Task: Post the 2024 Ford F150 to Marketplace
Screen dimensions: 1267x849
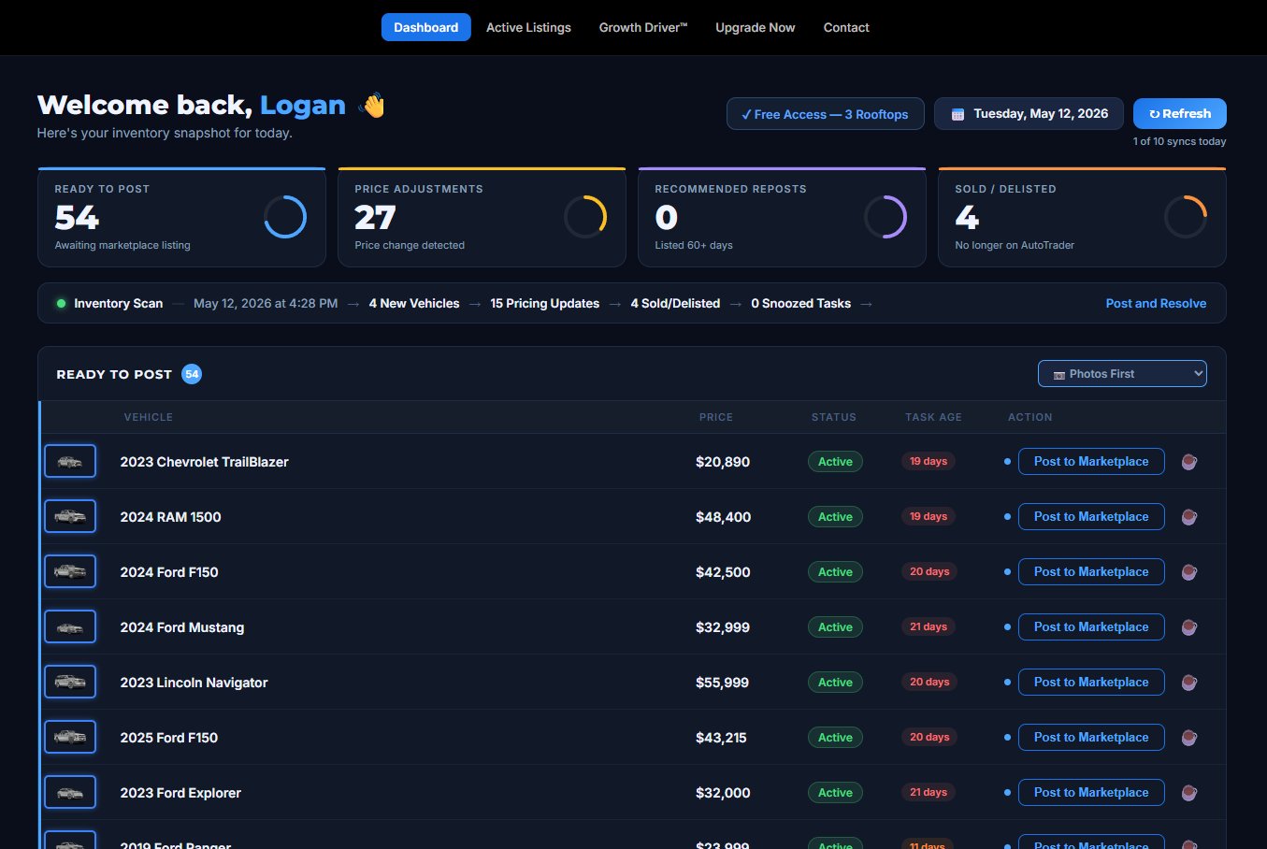Action: (1091, 572)
